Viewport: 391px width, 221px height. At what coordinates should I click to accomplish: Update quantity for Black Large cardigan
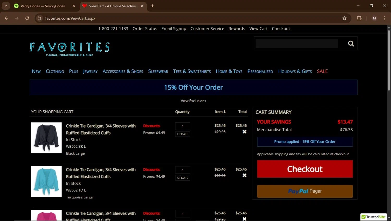pyautogui.click(x=183, y=134)
